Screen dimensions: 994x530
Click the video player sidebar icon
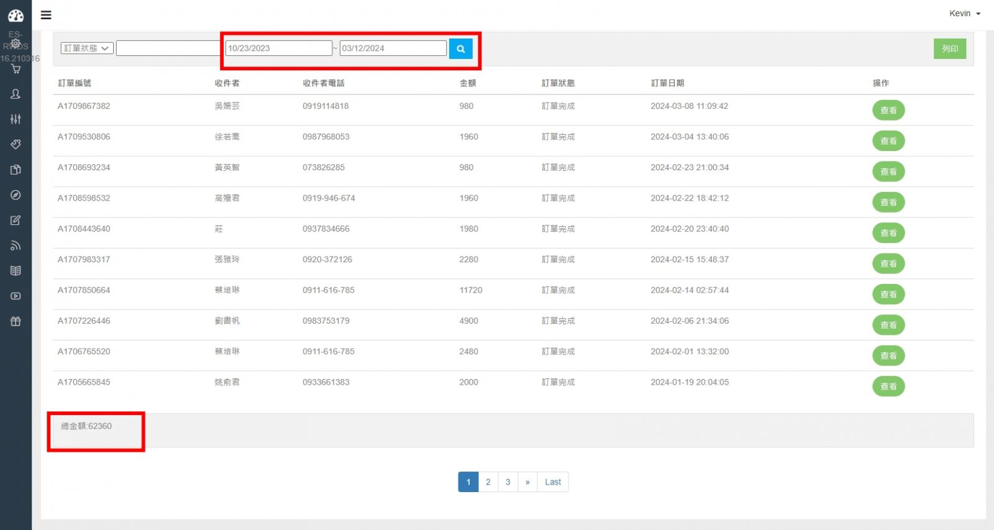coord(16,296)
